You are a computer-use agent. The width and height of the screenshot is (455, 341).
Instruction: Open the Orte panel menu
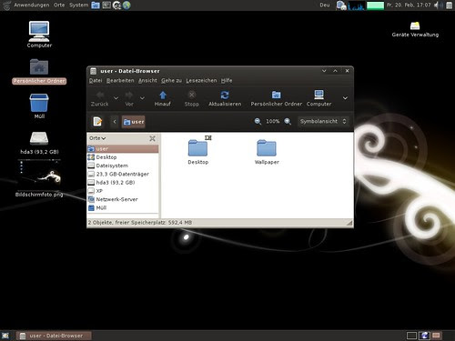(x=59, y=5)
